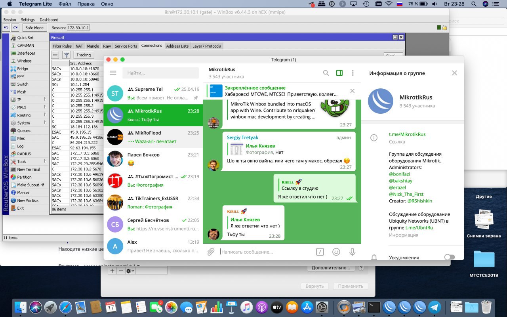Open Session menu in WinBox
The width and height of the screenshot is (507, 317).
[10, 19]
